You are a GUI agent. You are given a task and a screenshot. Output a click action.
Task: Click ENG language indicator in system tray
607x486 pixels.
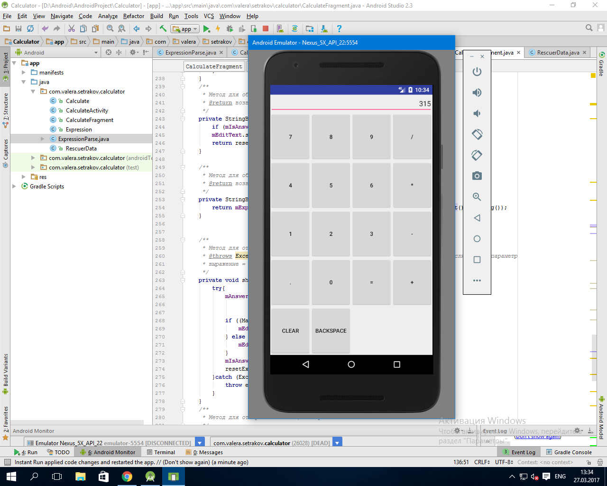560,477
